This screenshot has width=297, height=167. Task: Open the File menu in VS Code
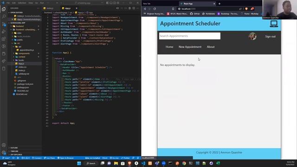(x=8, y=3)
